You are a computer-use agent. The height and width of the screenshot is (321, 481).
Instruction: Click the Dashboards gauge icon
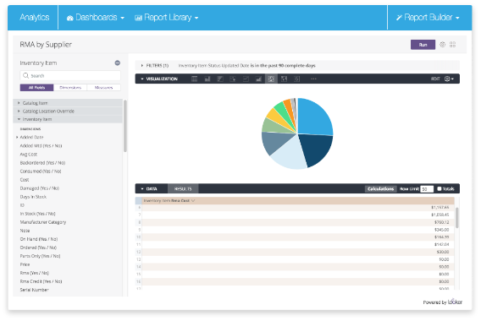click(70, 18)
